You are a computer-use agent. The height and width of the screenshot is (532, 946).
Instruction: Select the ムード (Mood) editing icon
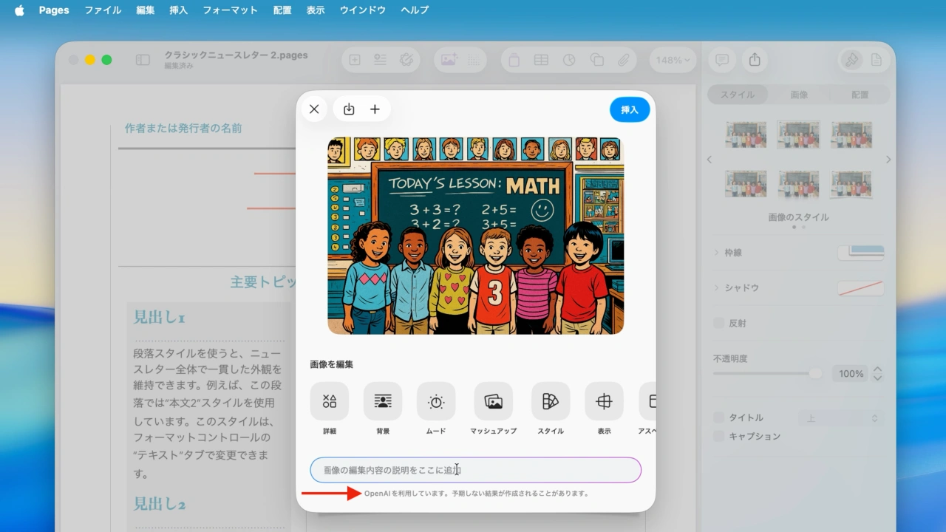click(436, 401)
